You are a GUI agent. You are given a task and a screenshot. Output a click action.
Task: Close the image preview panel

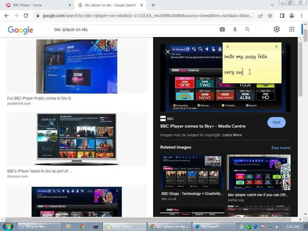coord(168,52)
